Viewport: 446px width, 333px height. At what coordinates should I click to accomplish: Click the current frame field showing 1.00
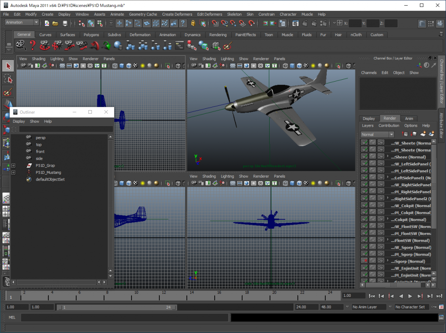354,296
